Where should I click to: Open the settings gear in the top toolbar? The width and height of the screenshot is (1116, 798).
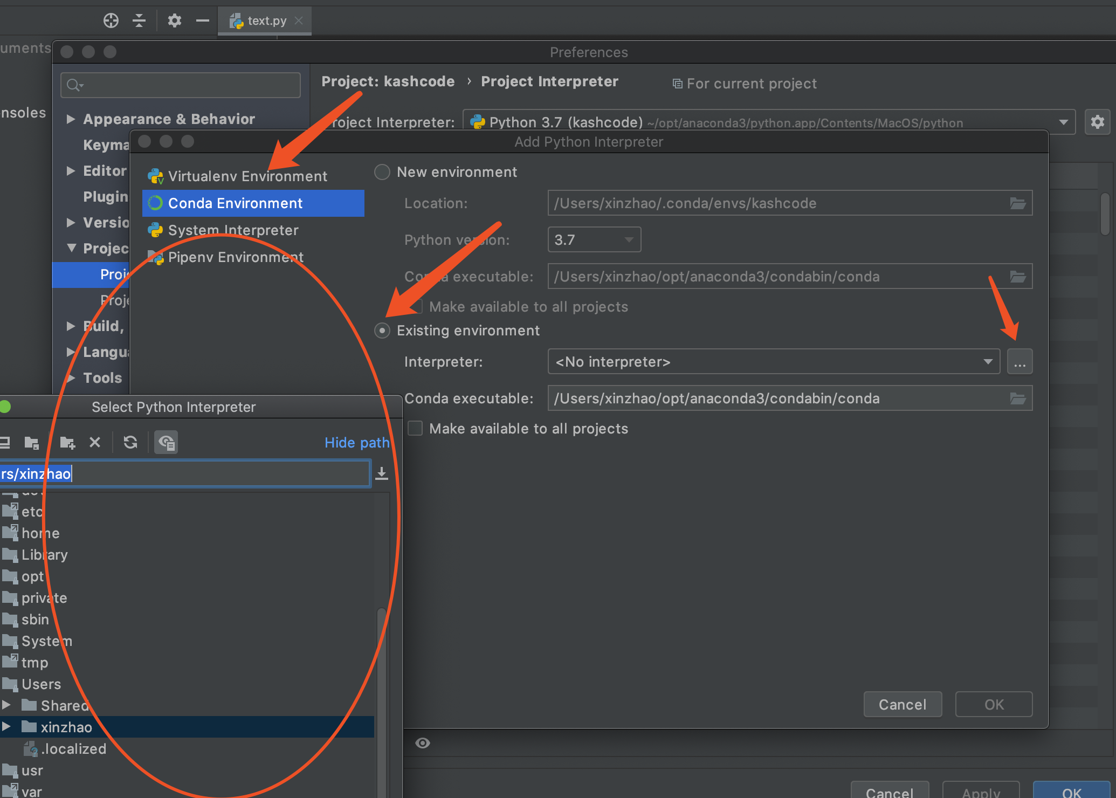[x=174, y=20]
